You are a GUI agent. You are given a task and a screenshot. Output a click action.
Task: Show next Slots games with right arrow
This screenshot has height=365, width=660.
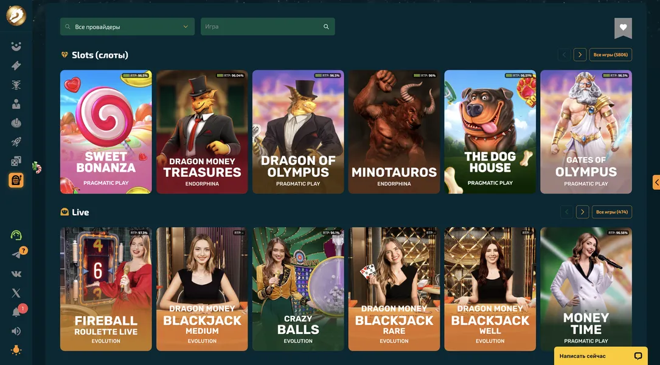(580, 55)
